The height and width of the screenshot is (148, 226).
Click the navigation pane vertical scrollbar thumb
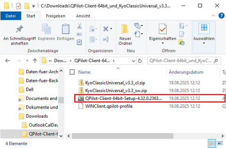pos(61,100)
